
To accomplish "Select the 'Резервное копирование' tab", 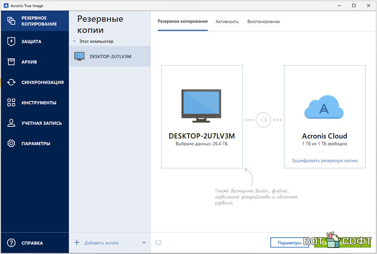I will tap(182, 22).
